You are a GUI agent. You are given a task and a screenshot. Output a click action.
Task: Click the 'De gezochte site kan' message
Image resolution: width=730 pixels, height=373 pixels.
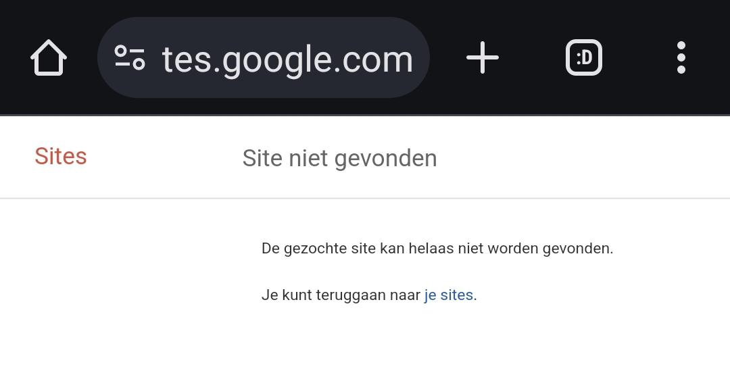point(437,248)
